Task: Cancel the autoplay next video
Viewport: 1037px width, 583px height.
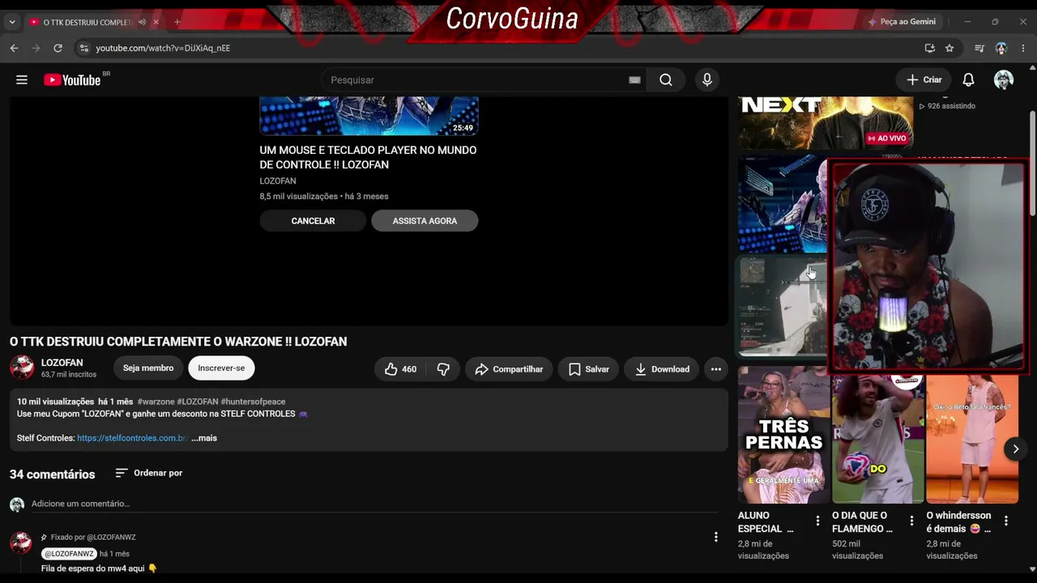Action: [313, 221]
